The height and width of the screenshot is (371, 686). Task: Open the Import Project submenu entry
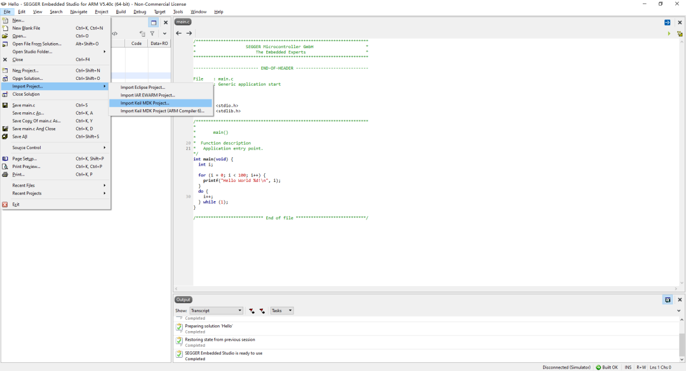click(55, 86)
